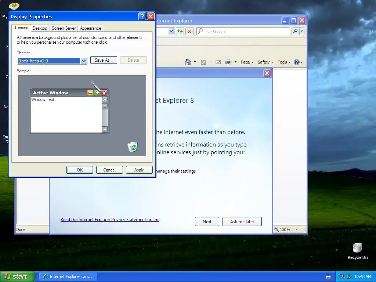The width and height of the screenshot is (376, 282).
Task: Expand the Print button dropdown arrow
Action: pos(235,62)
